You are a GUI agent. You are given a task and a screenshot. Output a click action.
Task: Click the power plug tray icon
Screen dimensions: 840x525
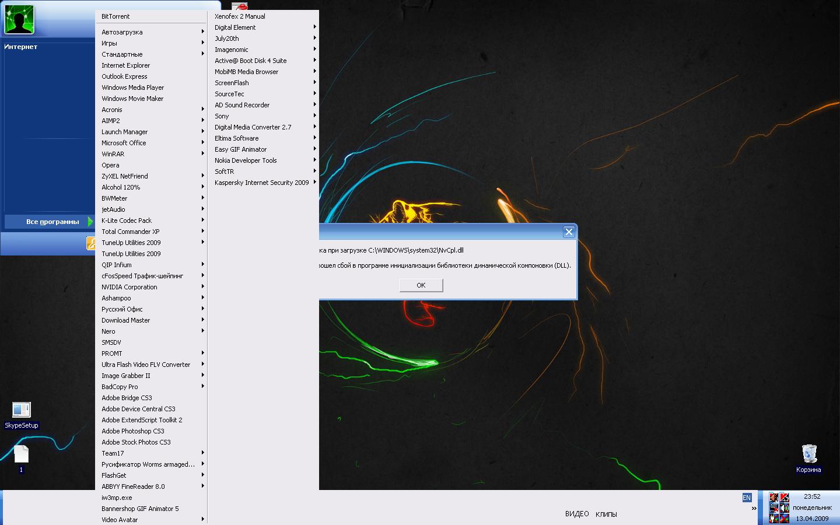click(x=774, y=519)
